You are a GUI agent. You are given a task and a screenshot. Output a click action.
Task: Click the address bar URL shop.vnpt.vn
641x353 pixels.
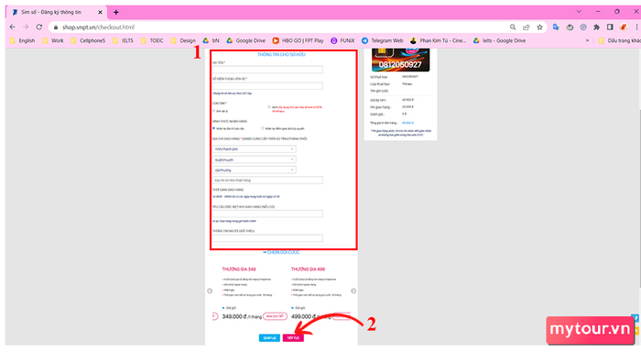click(98, 27)
